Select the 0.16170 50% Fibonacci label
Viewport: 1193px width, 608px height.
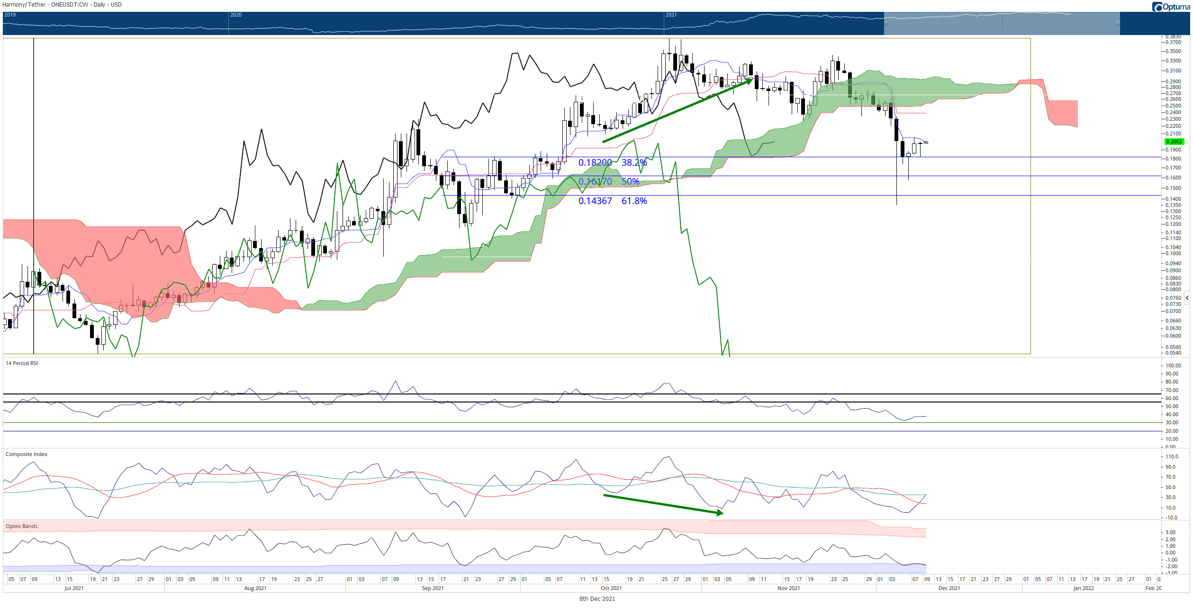pos(609,181)
